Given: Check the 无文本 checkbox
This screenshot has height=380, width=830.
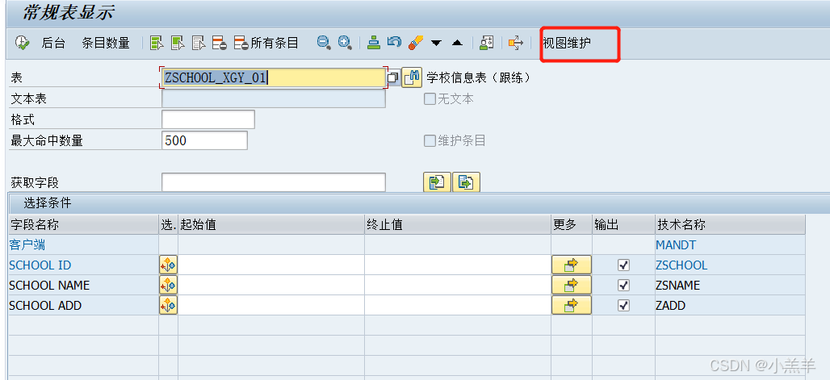Looking at the screenshot, I should pyautogui.click(x=430, y=98).
